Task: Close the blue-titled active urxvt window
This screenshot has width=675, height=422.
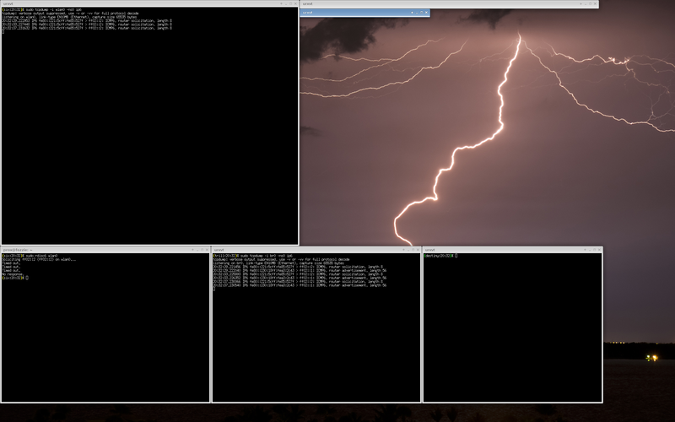Action: 426,13
